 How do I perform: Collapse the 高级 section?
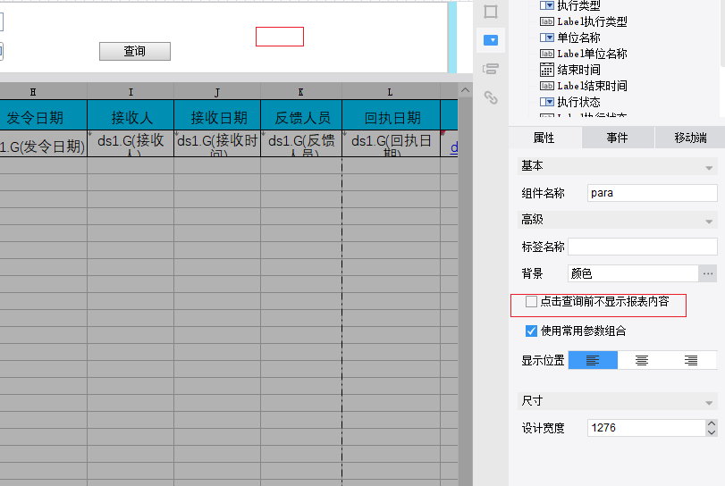(709, 222)
